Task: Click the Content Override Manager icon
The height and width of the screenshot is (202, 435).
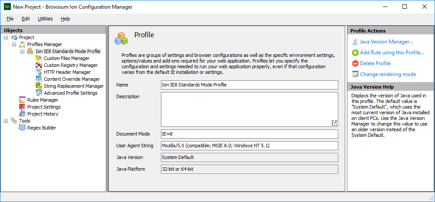Action: (x=39, y=79)
